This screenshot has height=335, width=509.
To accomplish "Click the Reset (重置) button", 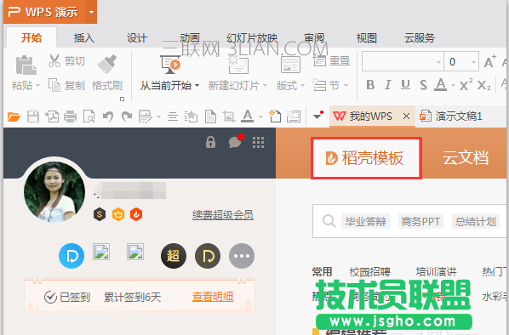I will point(332,60).
